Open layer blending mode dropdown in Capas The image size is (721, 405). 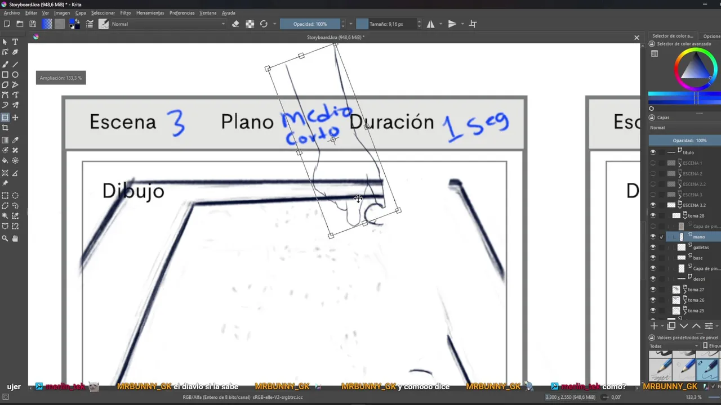click(x=685, y=128)
